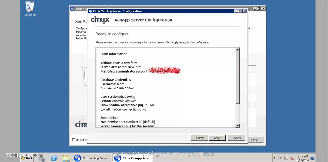Screen dimensions: 328x162
Task: Click 'Domain: MASHHADPAY' line
Action: pos(117,88)
